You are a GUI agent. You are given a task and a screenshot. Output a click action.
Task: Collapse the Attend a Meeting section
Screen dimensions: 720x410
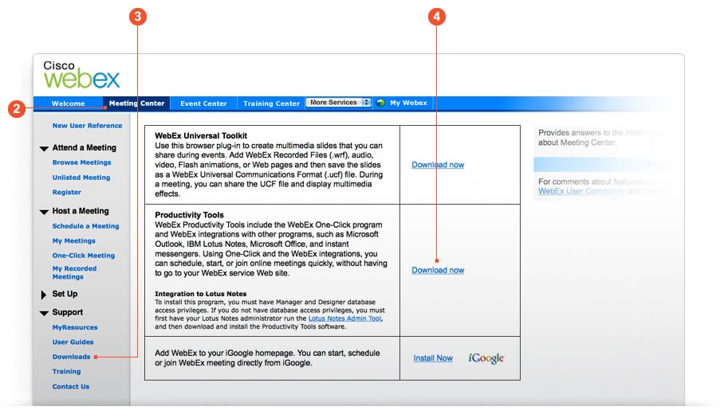[44, 149]
